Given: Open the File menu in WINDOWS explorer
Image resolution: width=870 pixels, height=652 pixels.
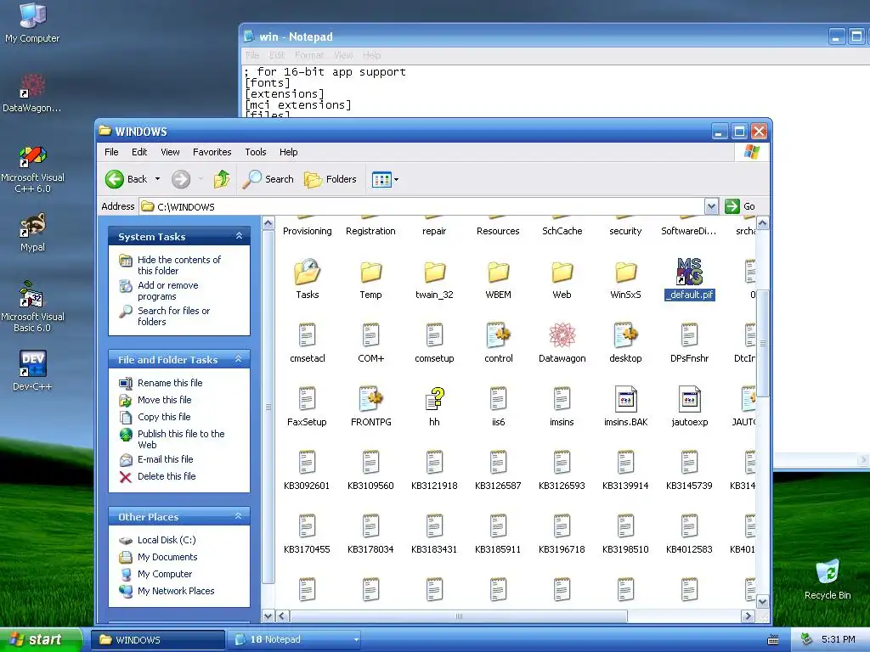Looking at the screenshot, I should pyautogui.click(x=111, y=152).
